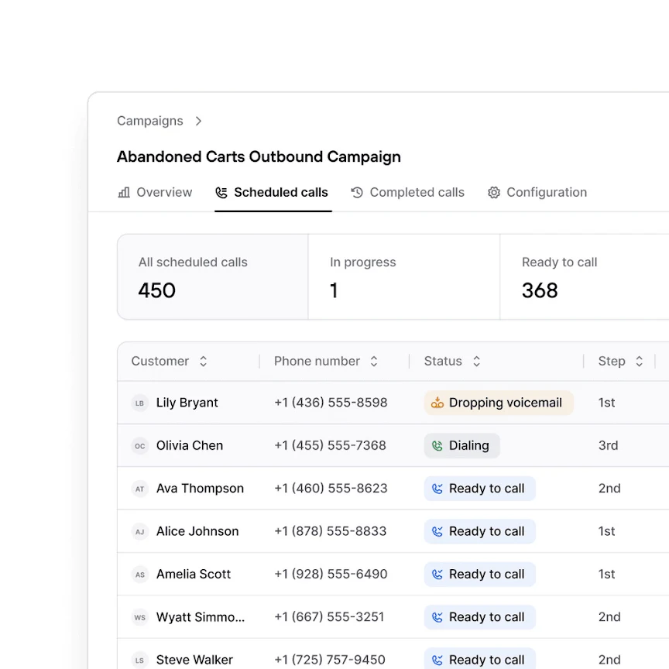Open the Campaigns breadcrumb link
669x669 pixels.
tap(149, 121)
